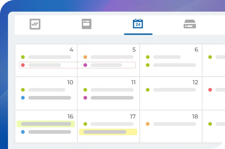Select the yellow highlighted event on day 17
Image resolution: width=225 pixels, height=149 pixels.
click(108, 132)
